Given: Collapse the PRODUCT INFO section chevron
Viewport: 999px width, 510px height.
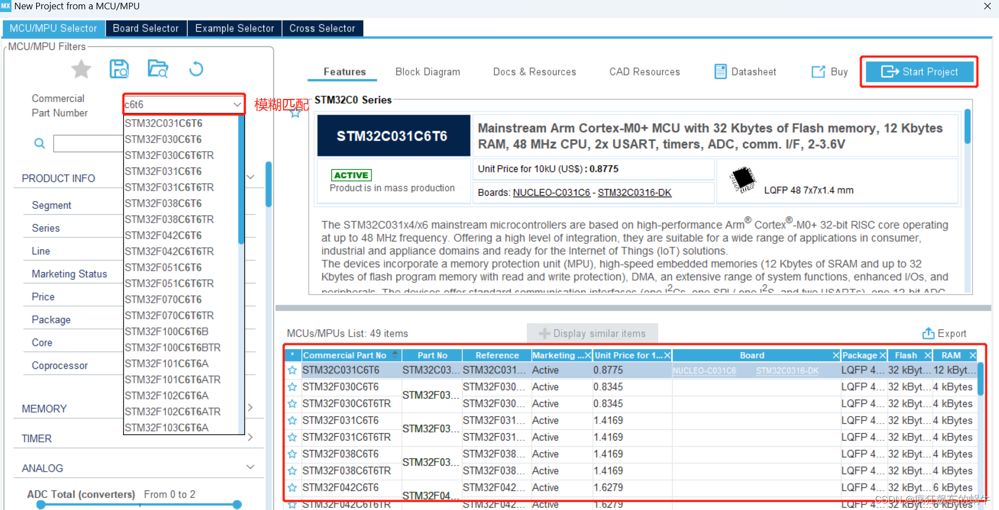Looking at the screenshot, I should point(251,177).
